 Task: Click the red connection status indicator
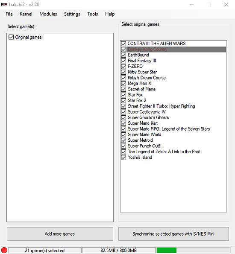pyautogui.click(x=4, y=250)
